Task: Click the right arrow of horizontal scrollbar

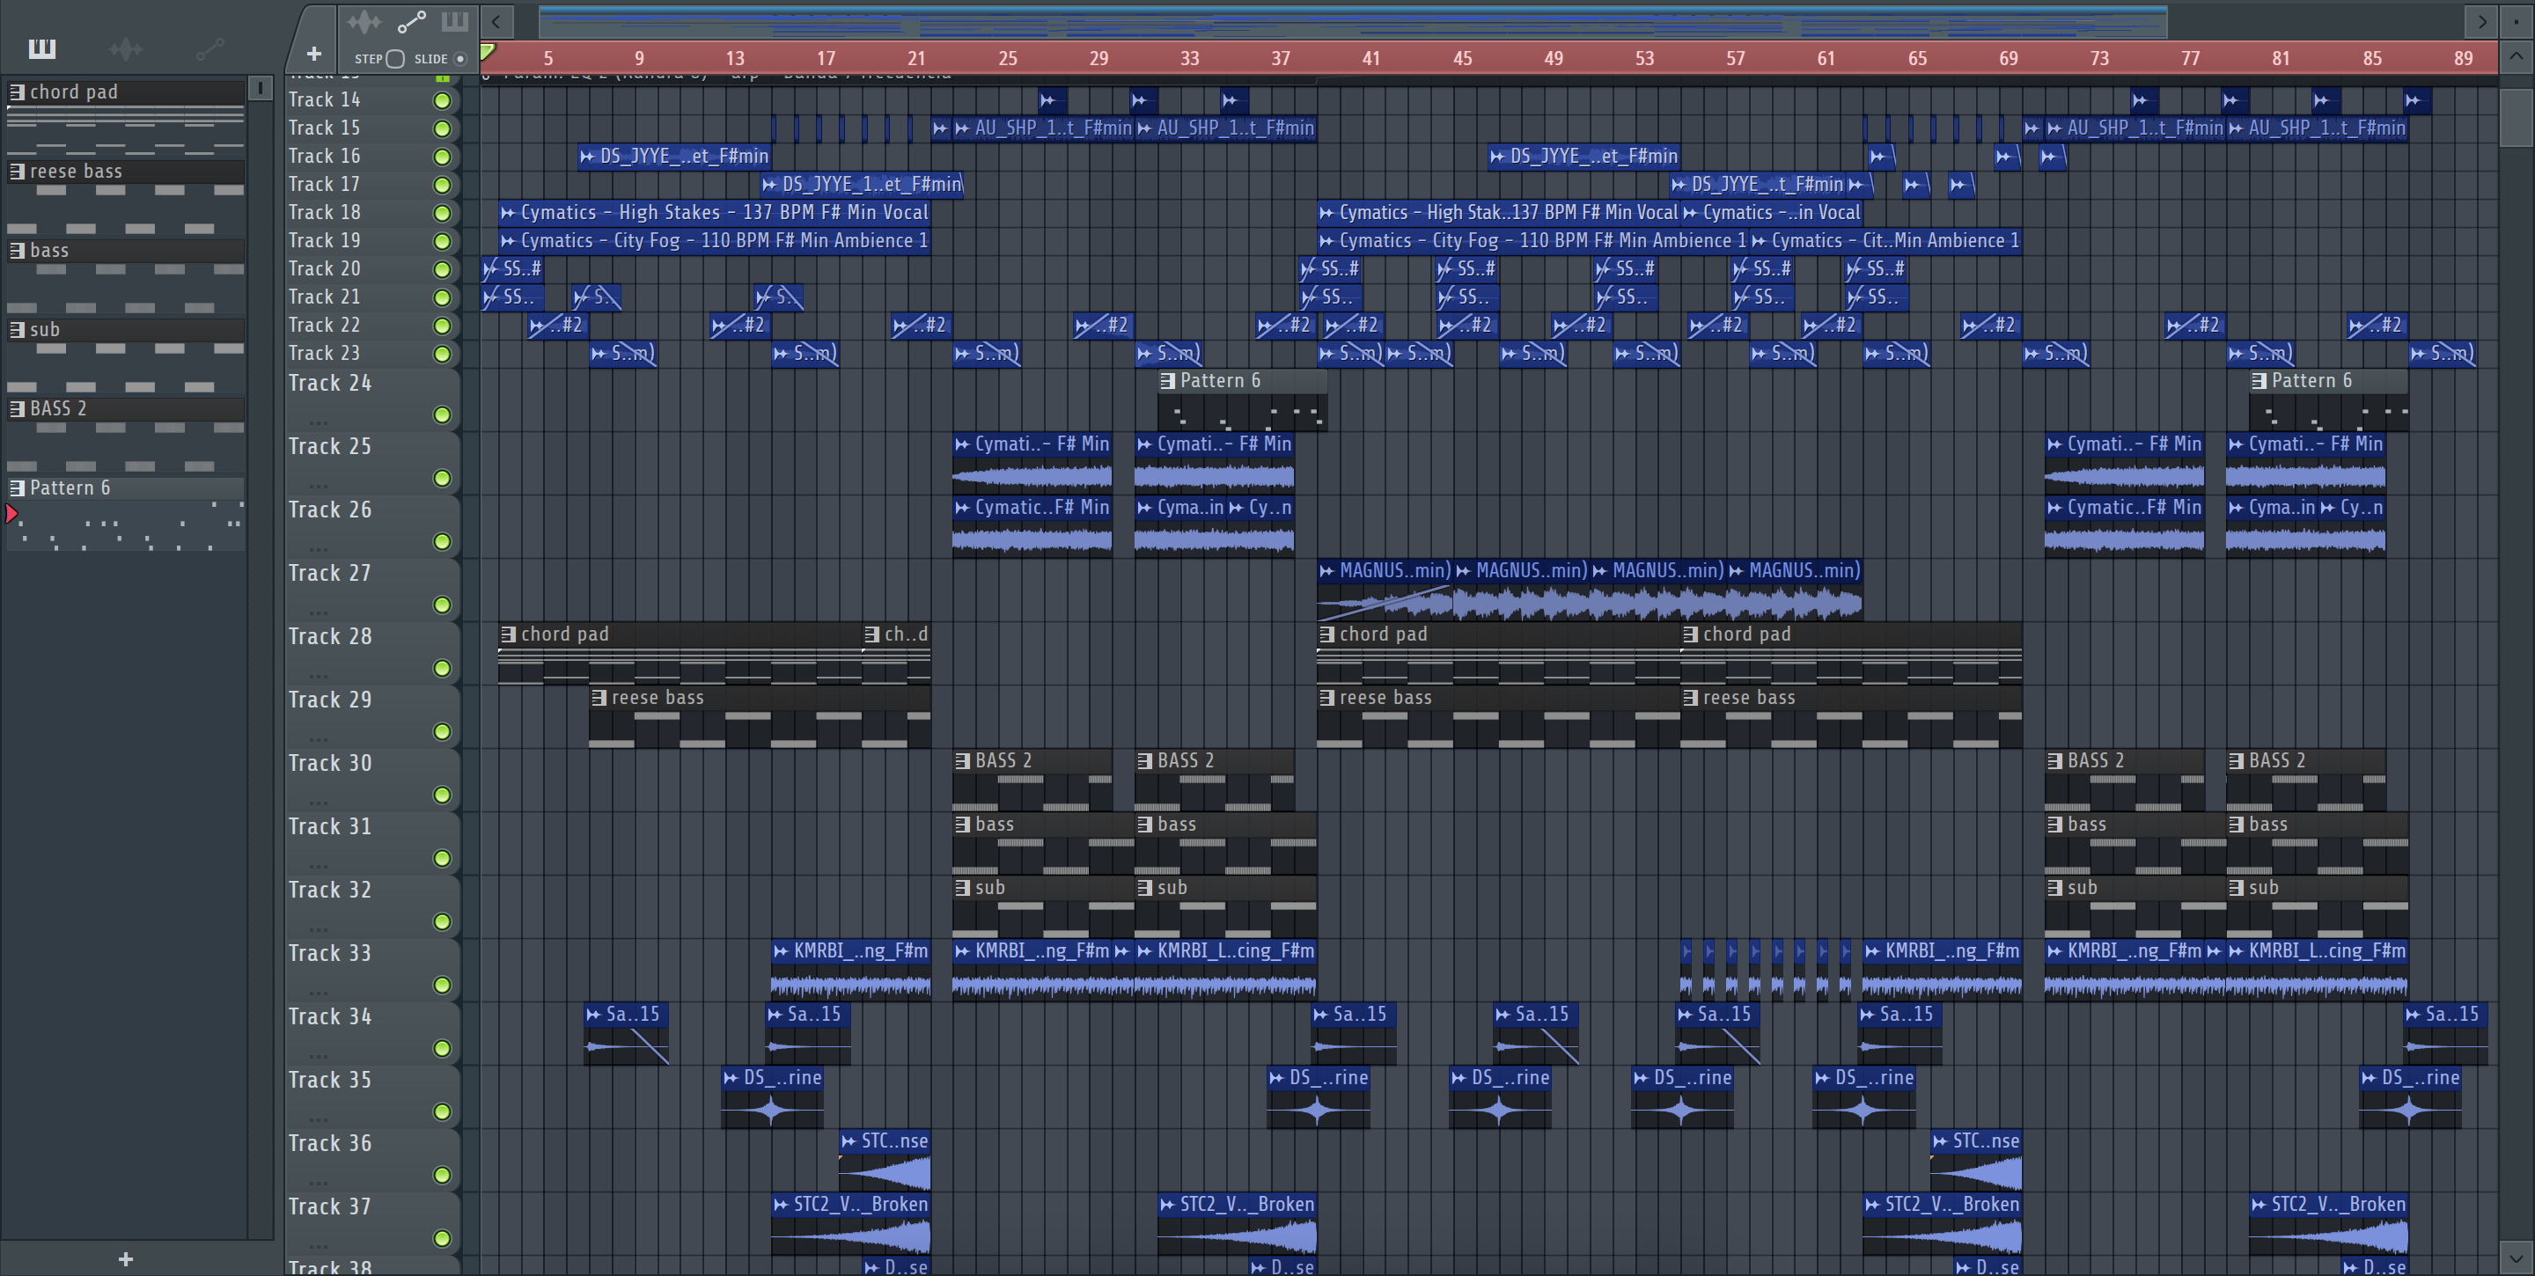Action: click(x=2482, y=20)
